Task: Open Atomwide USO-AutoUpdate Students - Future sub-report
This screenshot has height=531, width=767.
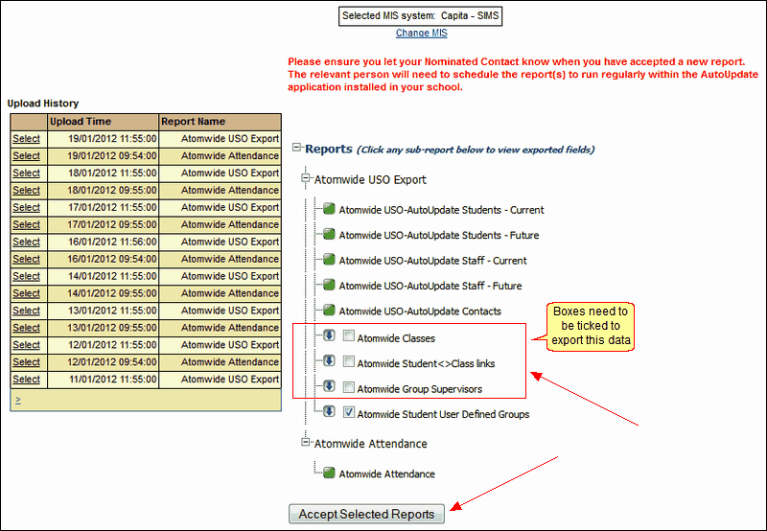Action: [439, 235]
